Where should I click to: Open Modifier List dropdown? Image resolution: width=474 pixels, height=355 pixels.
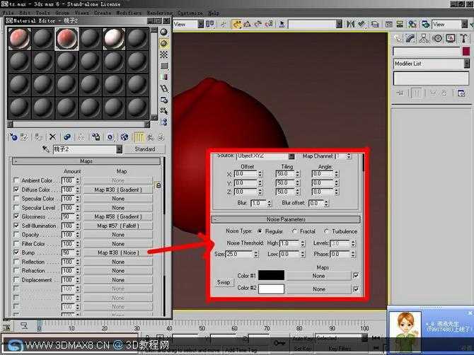click(x=432, y=64)
